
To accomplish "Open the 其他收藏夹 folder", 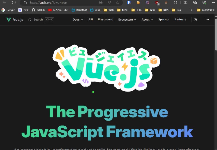I will coord(206,10).
